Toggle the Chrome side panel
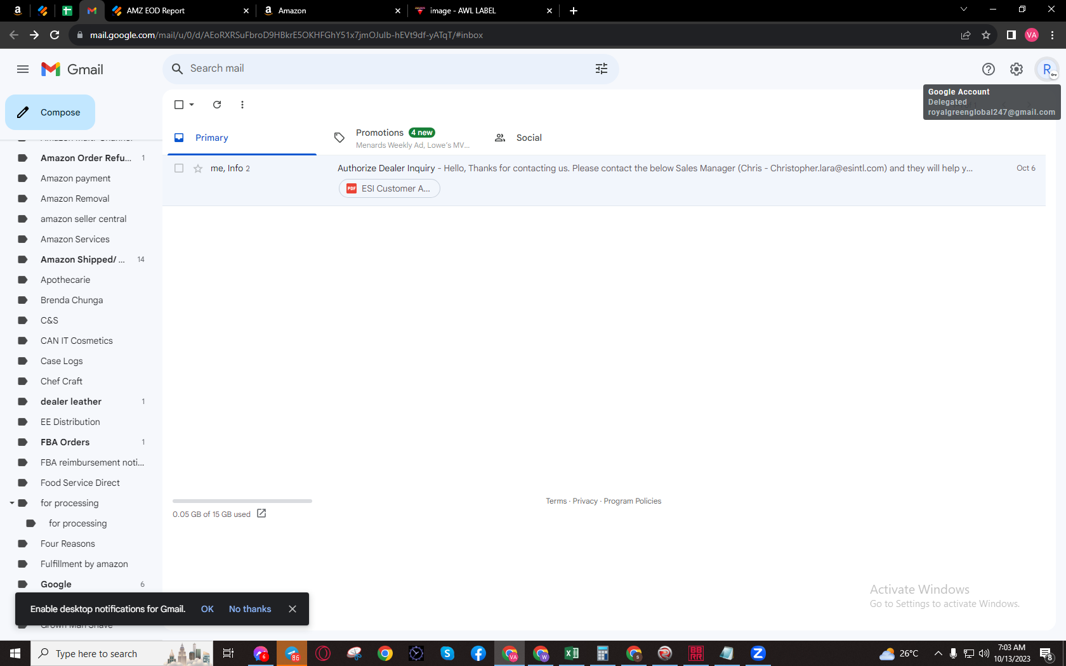Screen dimensions: 1066x666 [x=1011, y=35]
